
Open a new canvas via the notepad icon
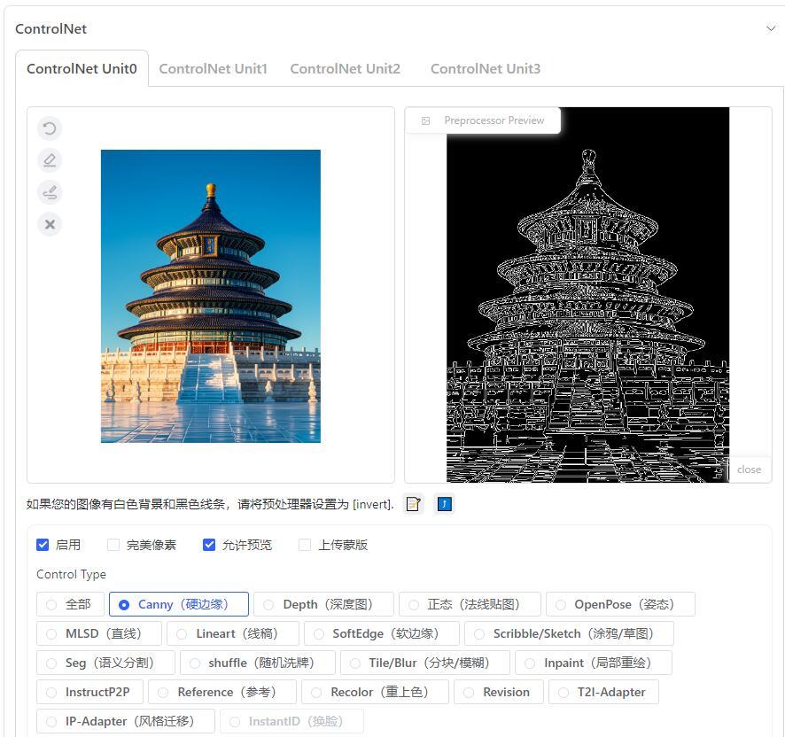point(413,504)
